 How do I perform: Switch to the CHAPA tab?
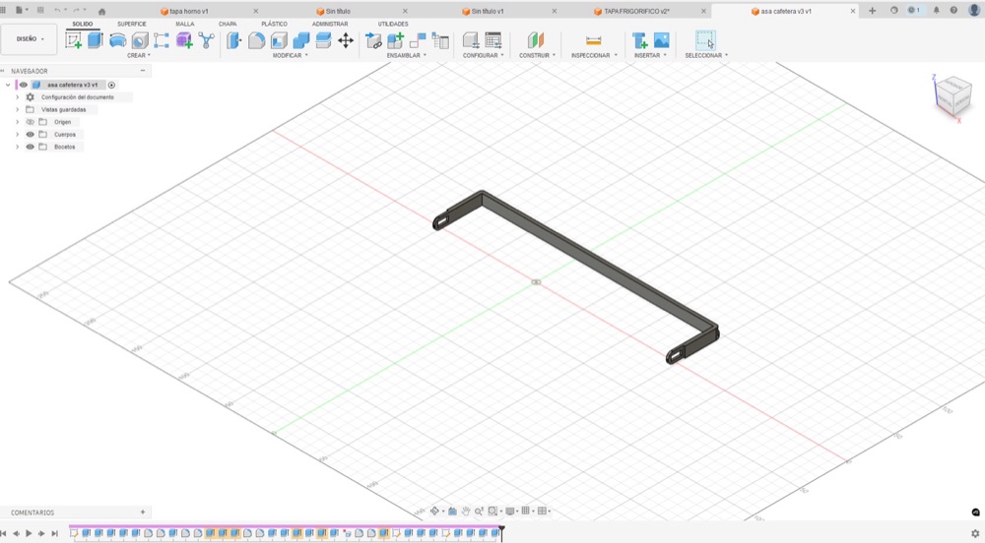228,24
